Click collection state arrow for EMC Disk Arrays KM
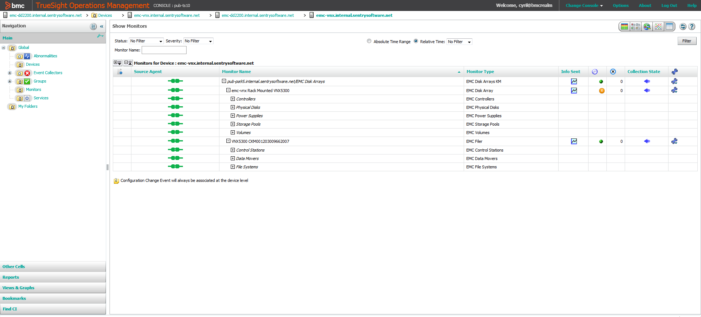 (647, 81)
